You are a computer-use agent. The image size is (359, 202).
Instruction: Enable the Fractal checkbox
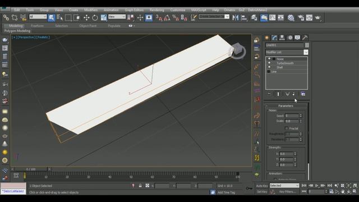[287, 128]
